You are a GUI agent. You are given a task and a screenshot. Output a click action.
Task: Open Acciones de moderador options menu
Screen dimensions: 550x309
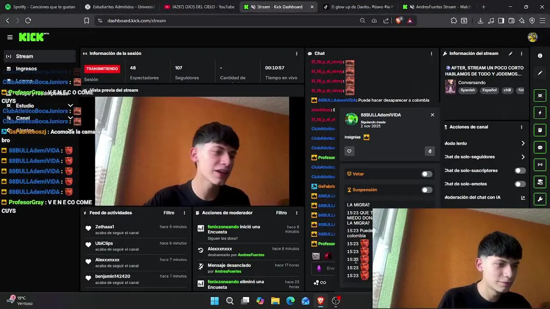296,213
